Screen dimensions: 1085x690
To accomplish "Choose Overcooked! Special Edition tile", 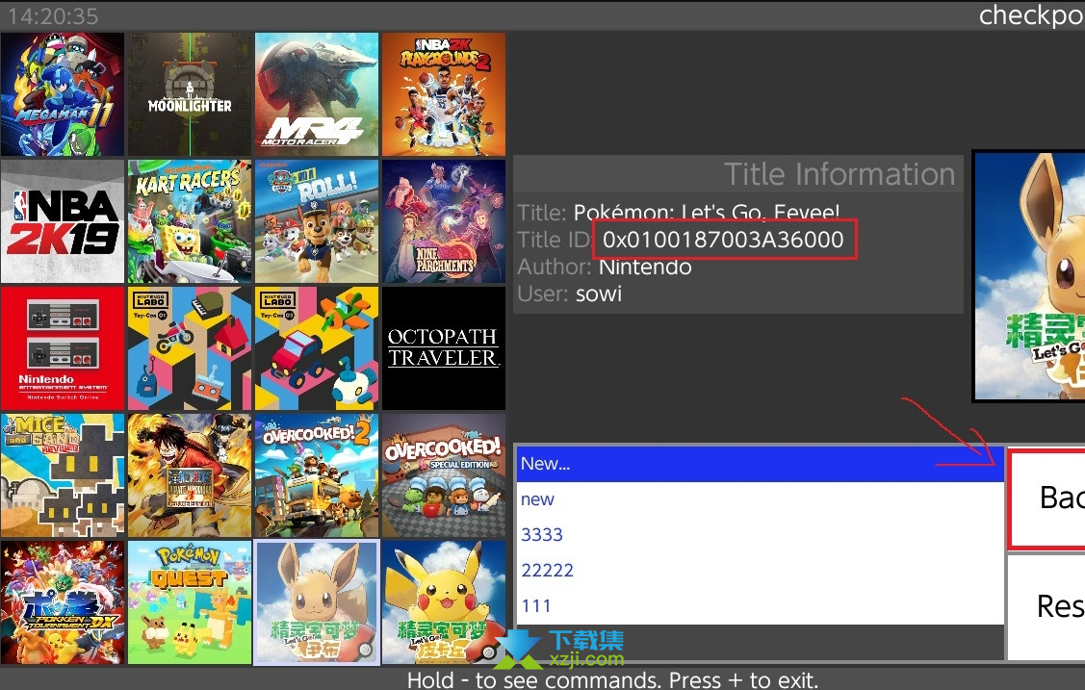I will tap(444, 475).
